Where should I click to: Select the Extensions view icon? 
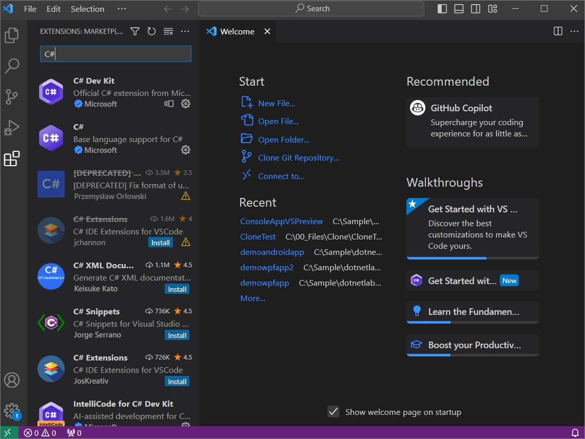click(12, 158)
